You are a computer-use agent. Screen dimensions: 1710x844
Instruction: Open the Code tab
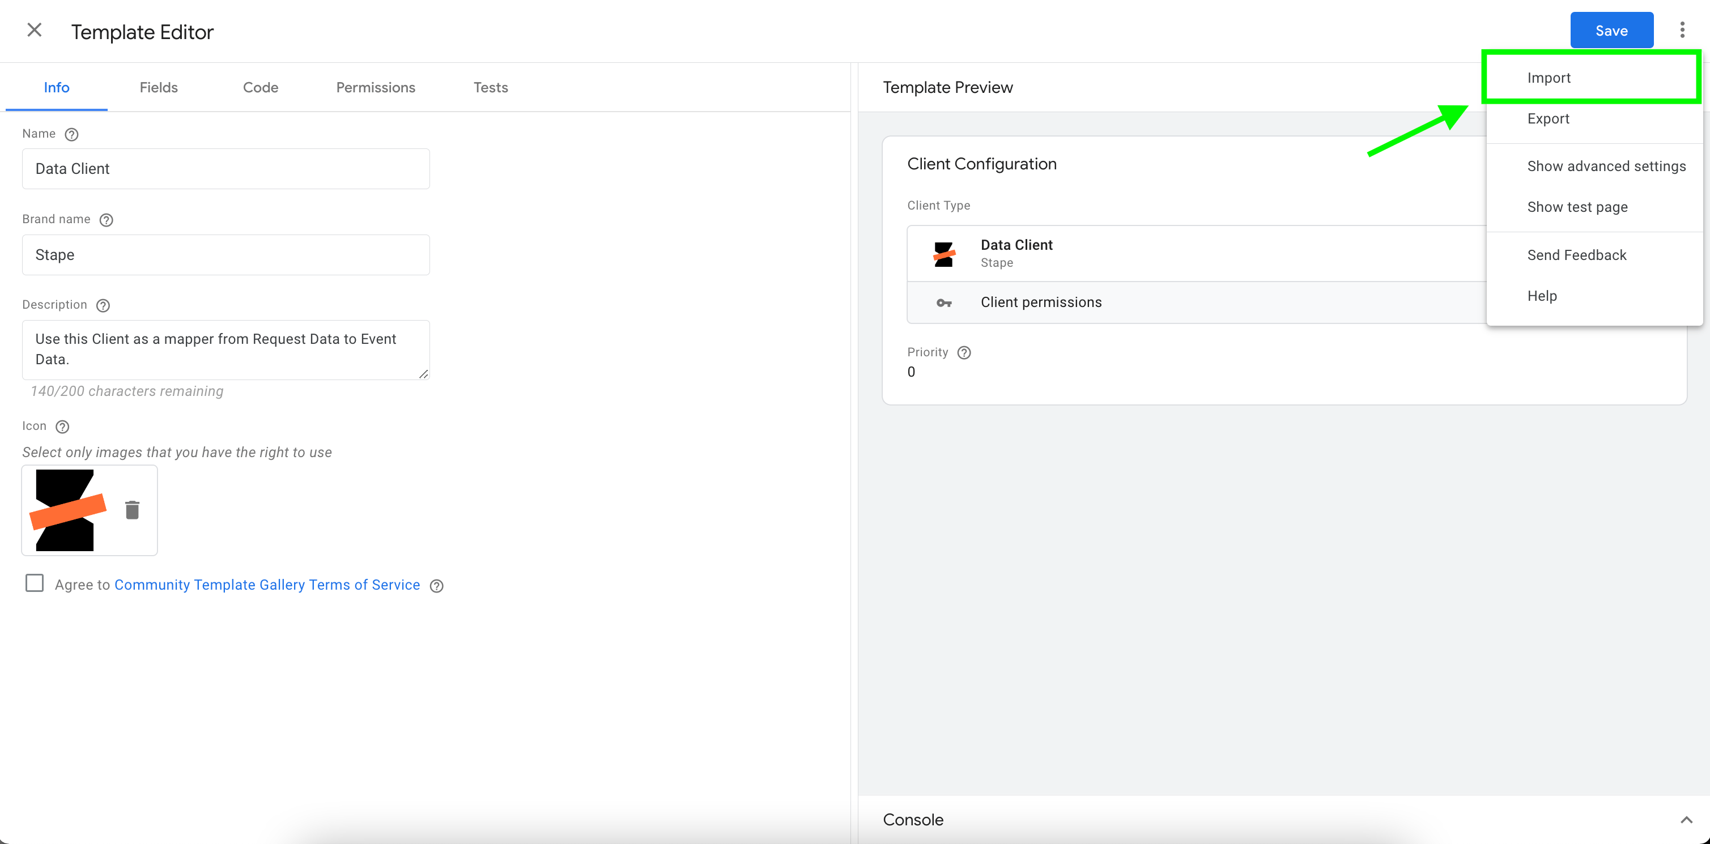pos(260,88)
